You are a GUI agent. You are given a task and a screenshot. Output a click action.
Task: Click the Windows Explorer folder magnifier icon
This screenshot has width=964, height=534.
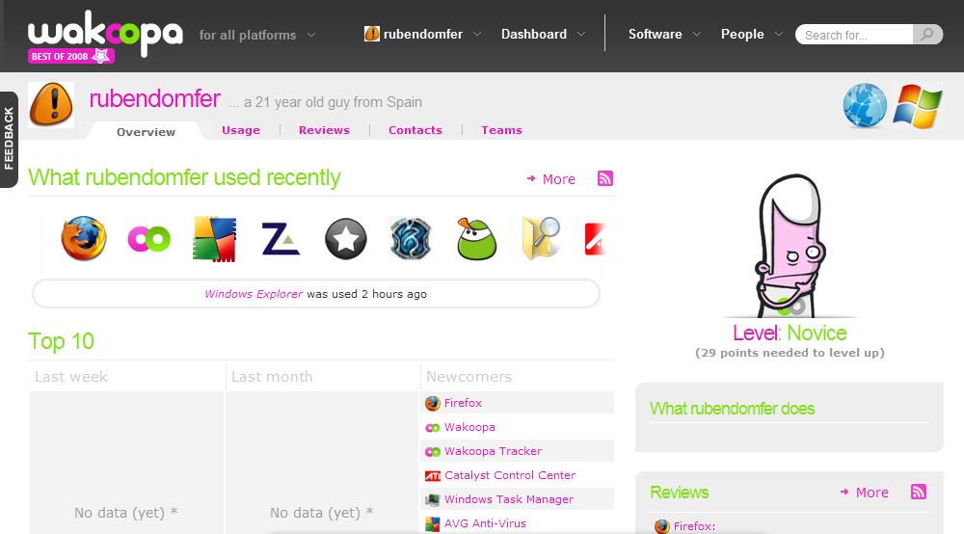tap(542, 238)
